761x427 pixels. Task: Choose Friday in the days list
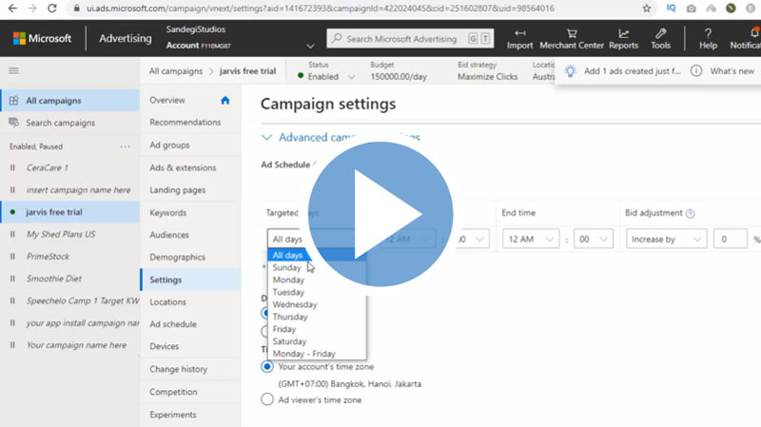click(x=317, y=329)
